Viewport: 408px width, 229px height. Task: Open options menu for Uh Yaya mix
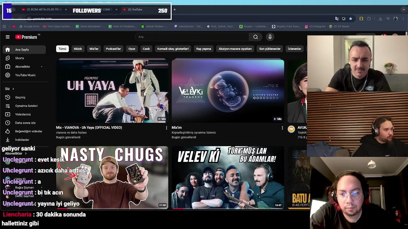(166, 128)
